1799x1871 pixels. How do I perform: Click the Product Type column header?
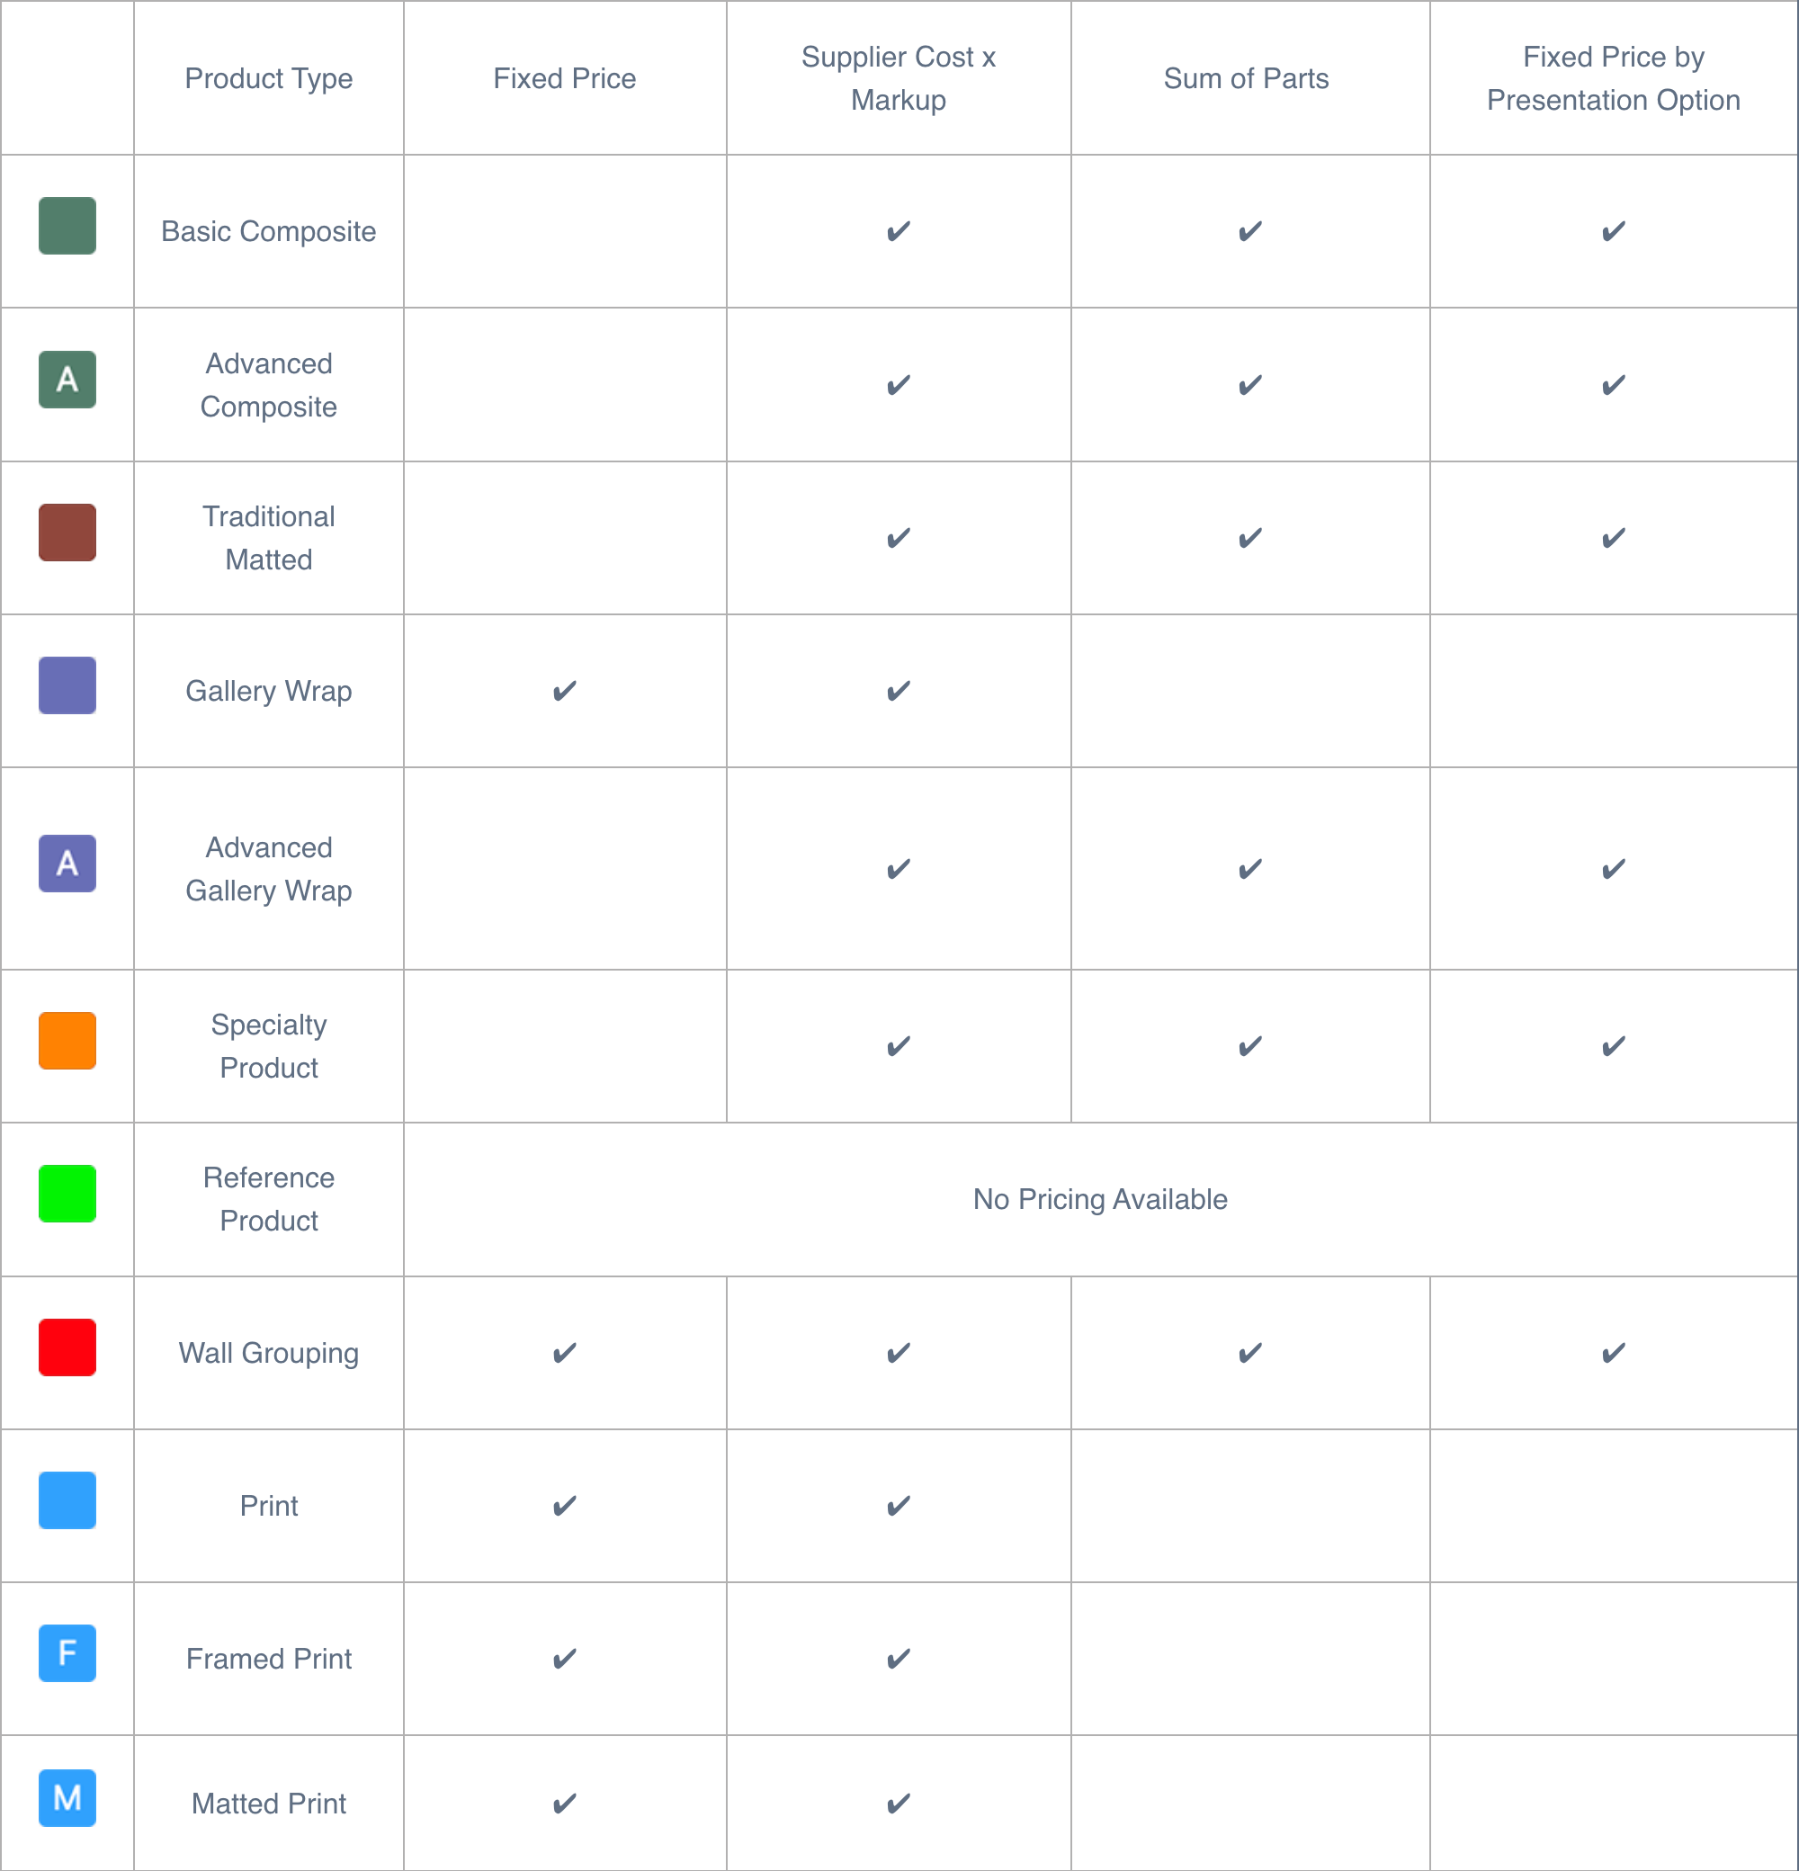268,78
